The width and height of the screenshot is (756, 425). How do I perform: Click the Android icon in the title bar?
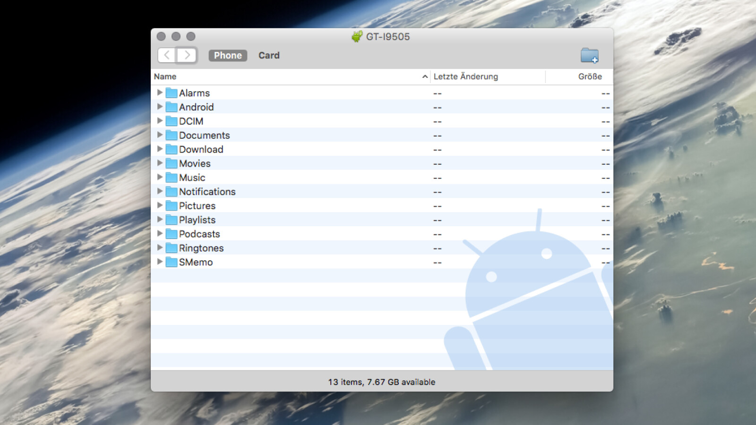click(x=357, y=36)
